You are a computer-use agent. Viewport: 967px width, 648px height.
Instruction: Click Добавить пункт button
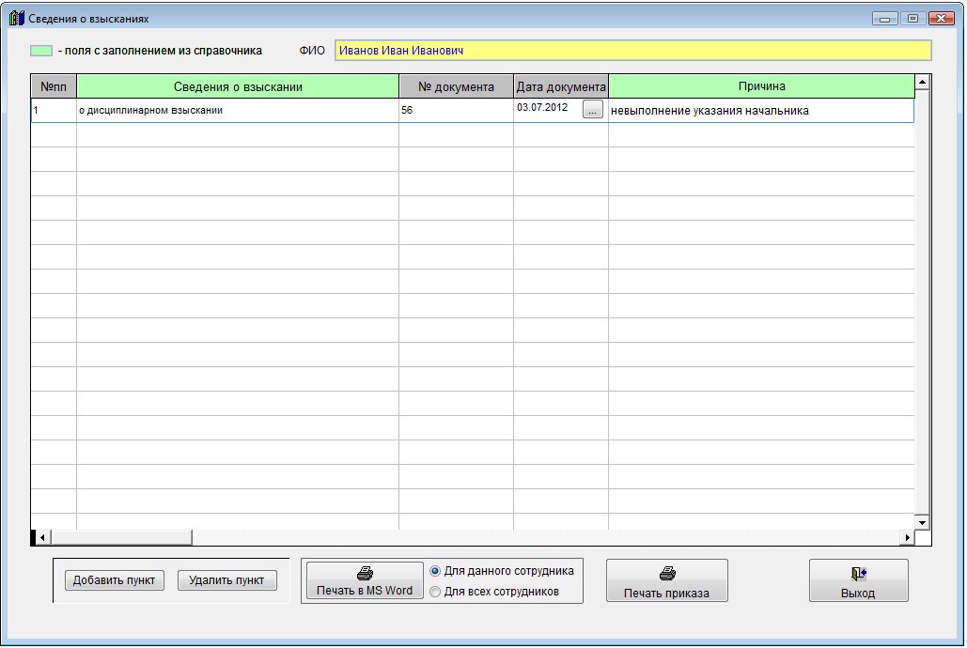[114, 580]
